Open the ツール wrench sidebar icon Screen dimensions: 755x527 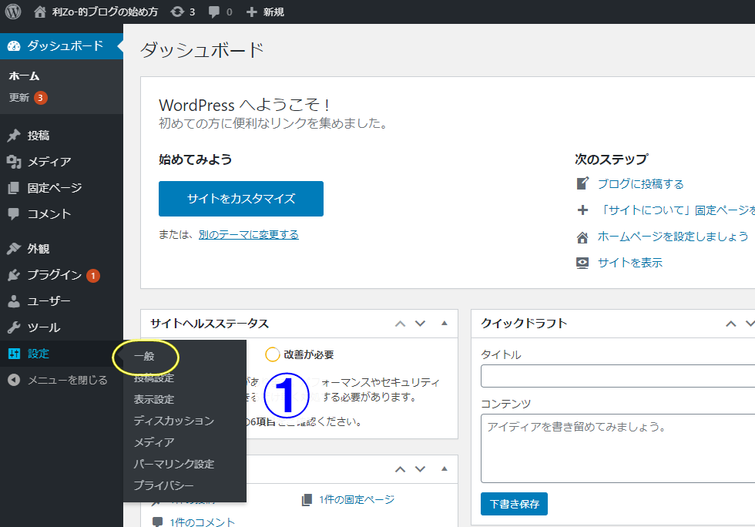(14, 327)
